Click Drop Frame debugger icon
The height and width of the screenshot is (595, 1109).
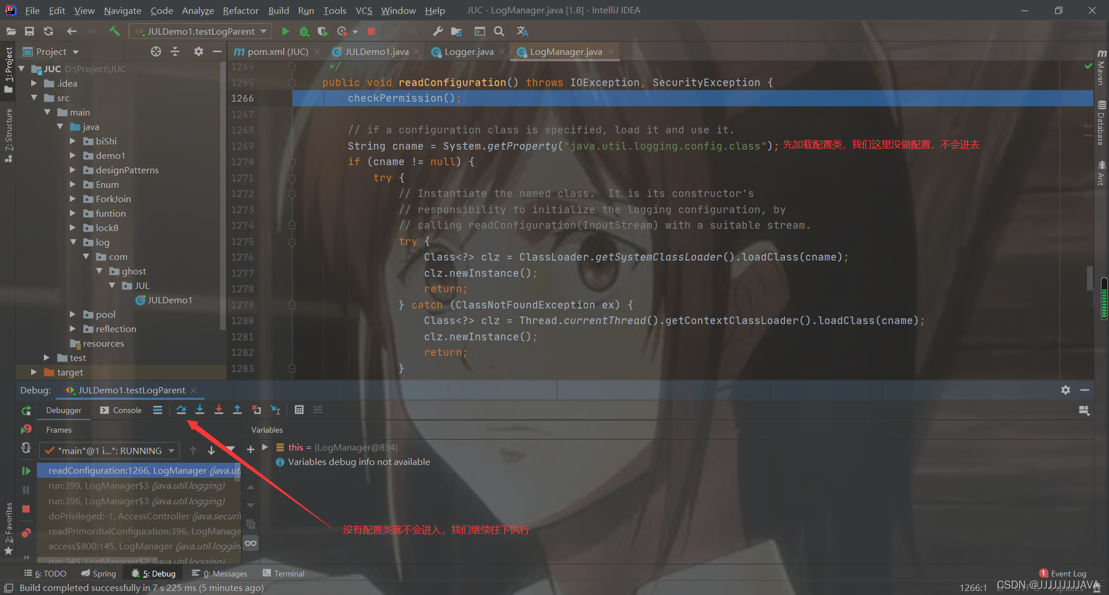click(256, 410)
